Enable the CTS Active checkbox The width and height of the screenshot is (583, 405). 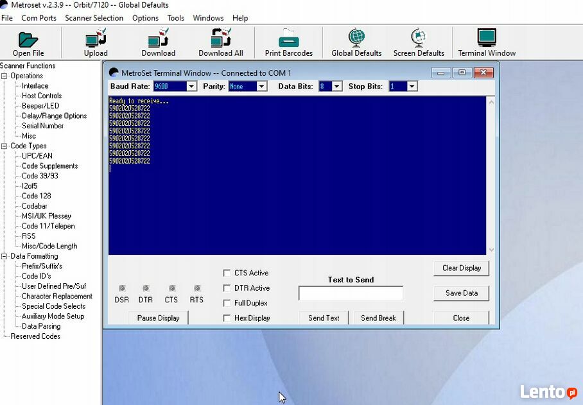(x=227, y=273)
